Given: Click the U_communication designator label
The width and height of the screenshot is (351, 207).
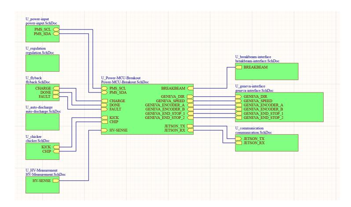Looking at the screenshot, I should coord(249,128).
